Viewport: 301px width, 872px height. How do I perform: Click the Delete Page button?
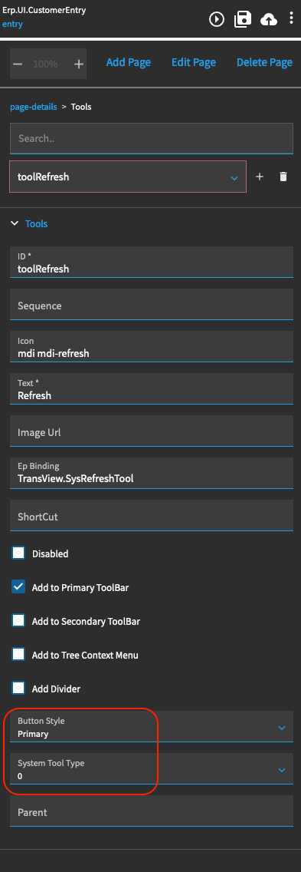click(x=264, y=62)
